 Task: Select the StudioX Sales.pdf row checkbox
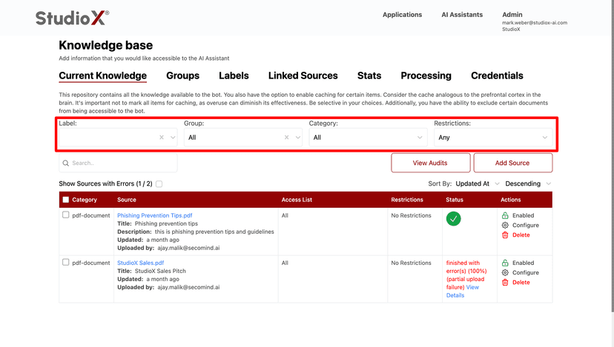coord(66,262)
